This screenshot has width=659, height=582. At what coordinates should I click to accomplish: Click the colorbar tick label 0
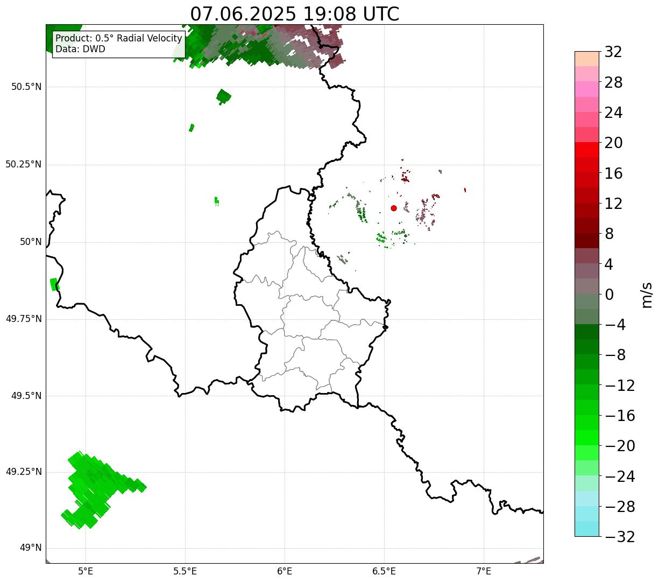(x=609, y=294)
